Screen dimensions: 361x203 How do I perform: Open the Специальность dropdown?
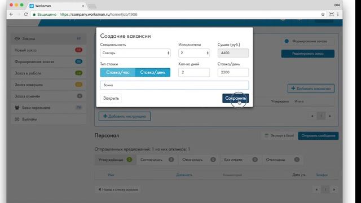[x=135, y=53]
